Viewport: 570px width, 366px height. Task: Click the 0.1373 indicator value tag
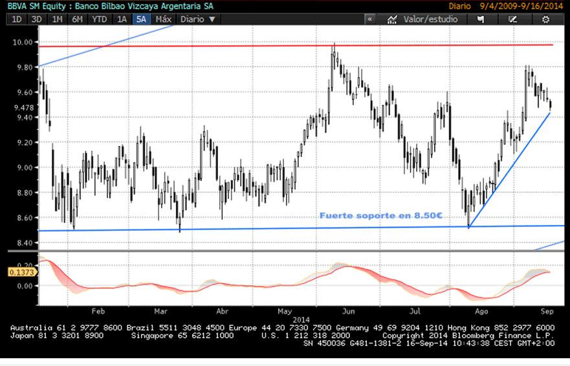pos(22,272)
